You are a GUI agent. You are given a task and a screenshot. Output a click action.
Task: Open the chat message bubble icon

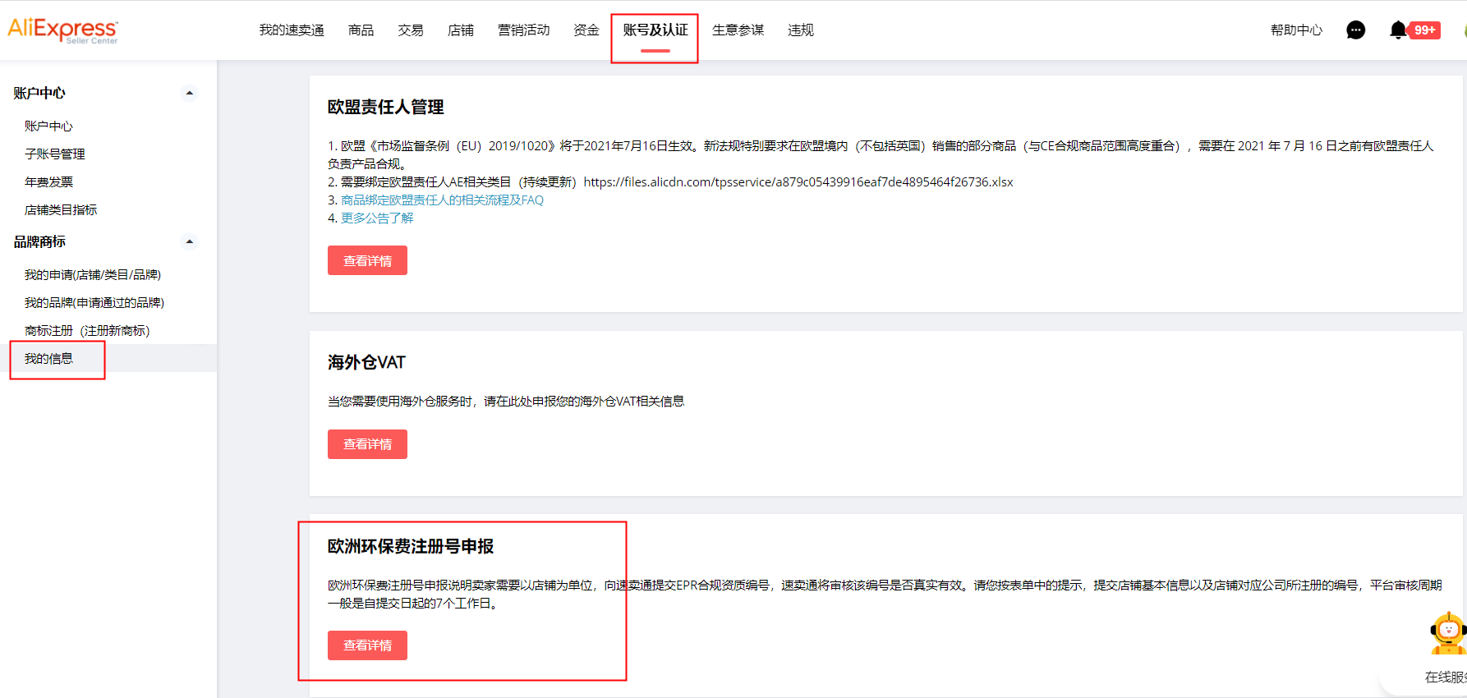pyautogui.click(x=1356, y=30)
